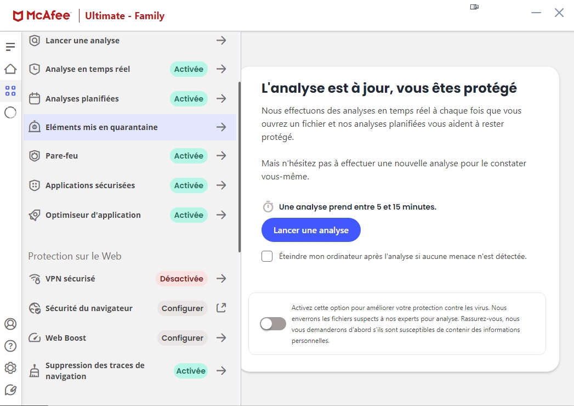Viewport: 574px width, 406px height.
Task: Select Applications sécurisées label
Action: point(90,185)
